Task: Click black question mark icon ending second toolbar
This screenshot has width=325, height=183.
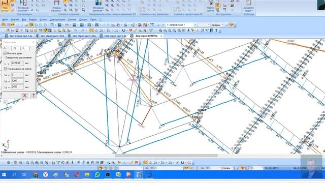Action: click(216, 30)
